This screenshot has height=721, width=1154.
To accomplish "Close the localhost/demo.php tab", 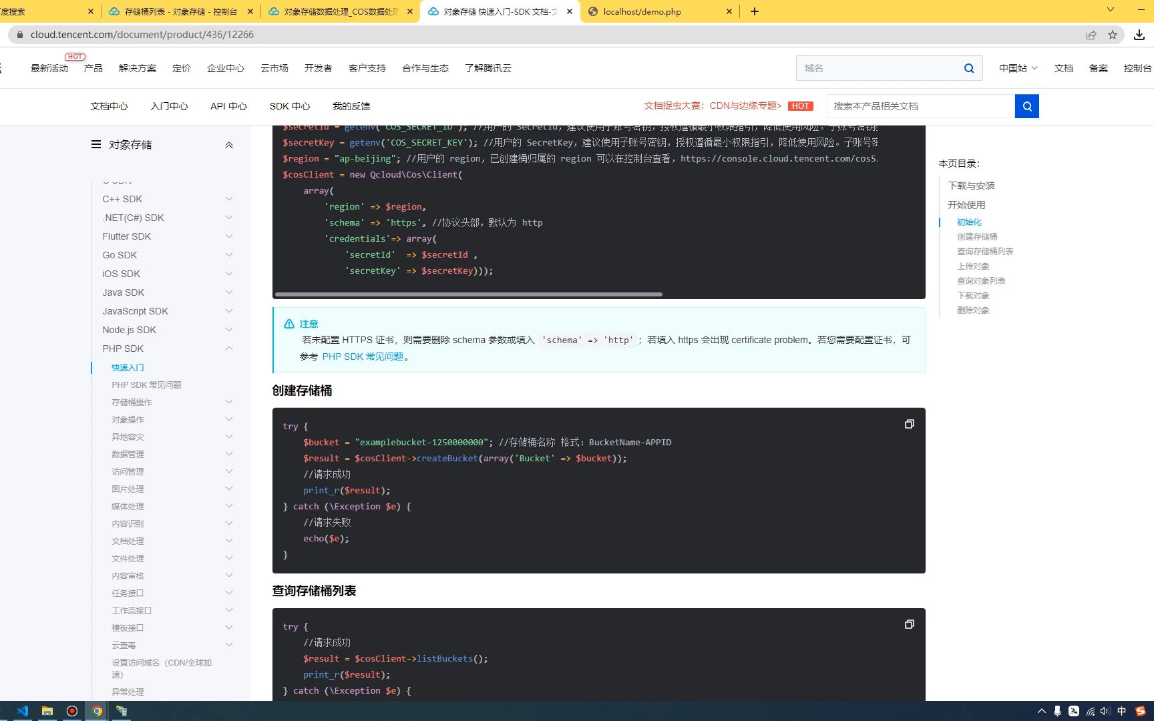I will [729, 11].
